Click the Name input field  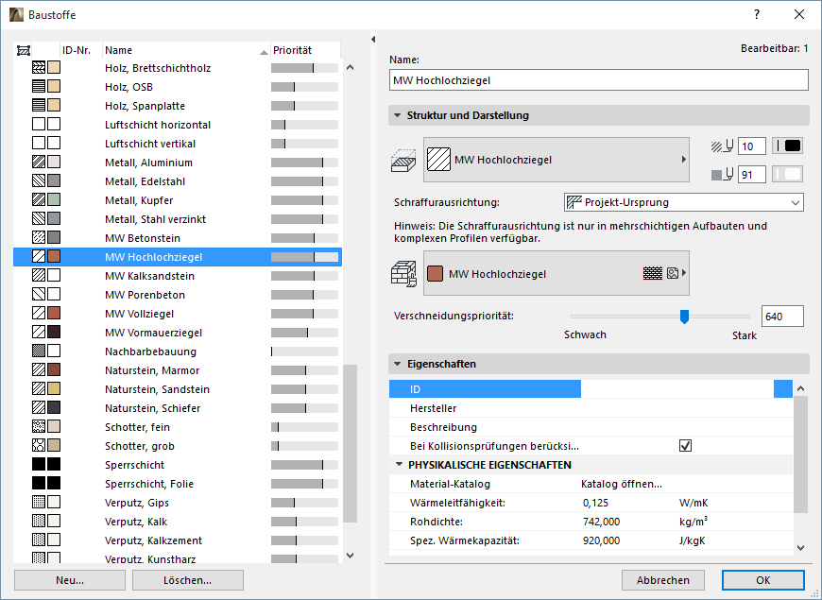[x=599, y=80]
